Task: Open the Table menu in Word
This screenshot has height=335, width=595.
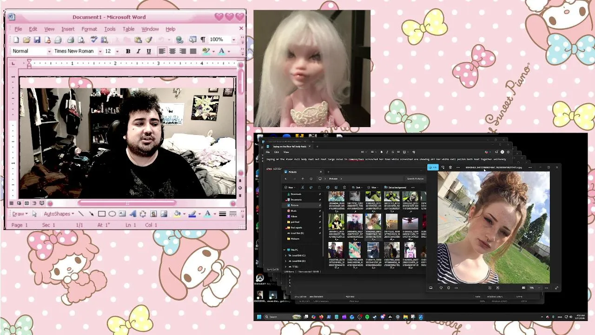Action: [128, 29]
